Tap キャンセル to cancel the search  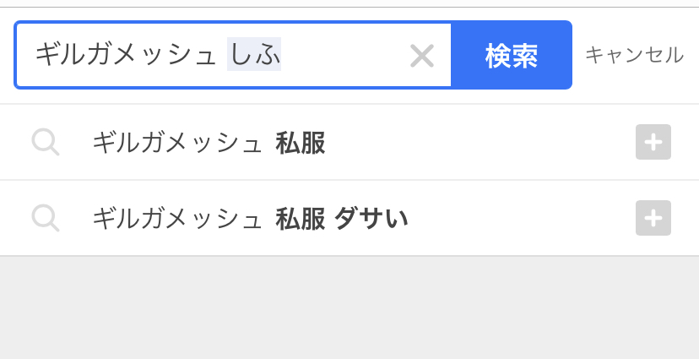tap(634, 56)
